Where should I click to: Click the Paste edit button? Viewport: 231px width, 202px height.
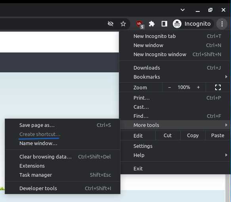tap(218, 136)
